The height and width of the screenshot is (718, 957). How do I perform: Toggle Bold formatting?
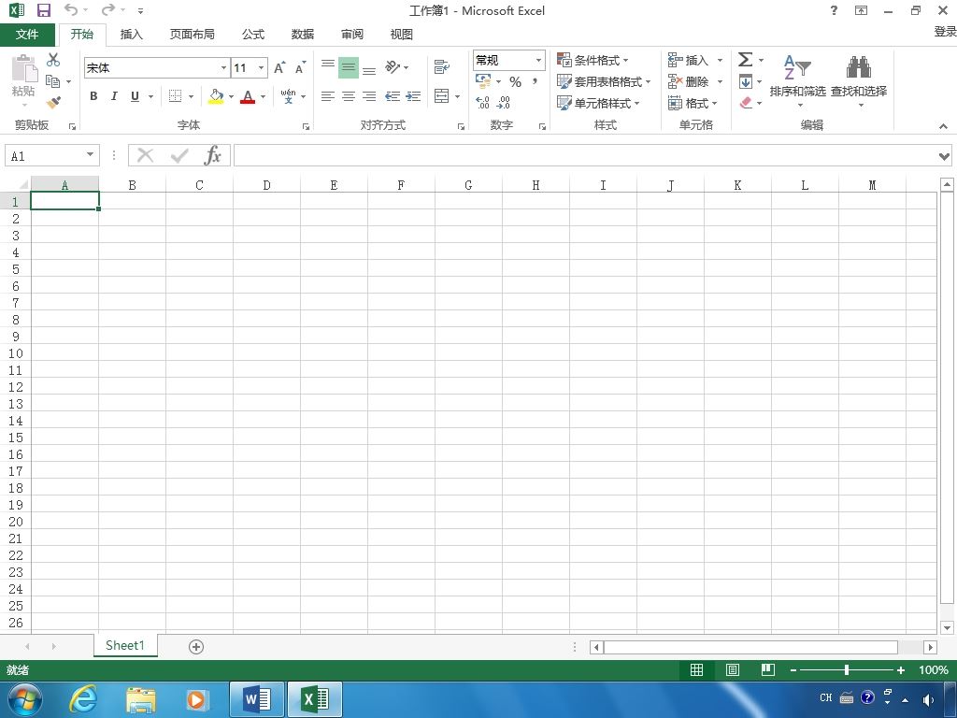click(x=93, y=96)
